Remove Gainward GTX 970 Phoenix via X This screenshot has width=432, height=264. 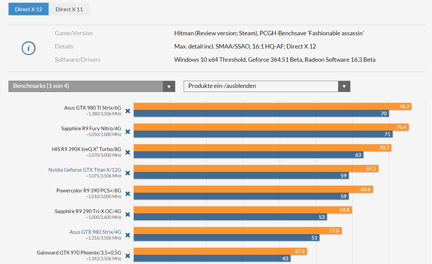[x=128, y=256]
